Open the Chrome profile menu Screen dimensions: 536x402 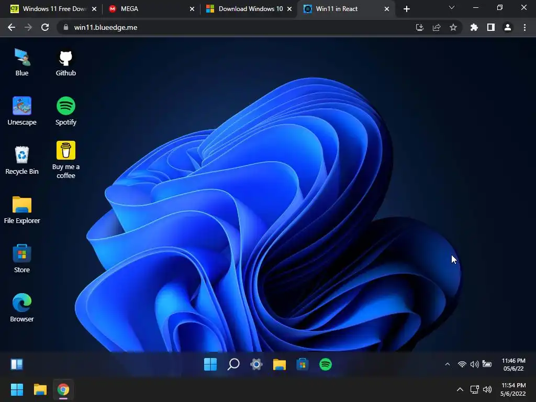[x=508, y=27]
